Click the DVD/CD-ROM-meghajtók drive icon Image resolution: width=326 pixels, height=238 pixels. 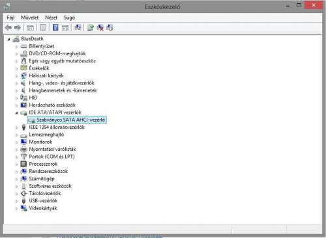tap(23, 53)
